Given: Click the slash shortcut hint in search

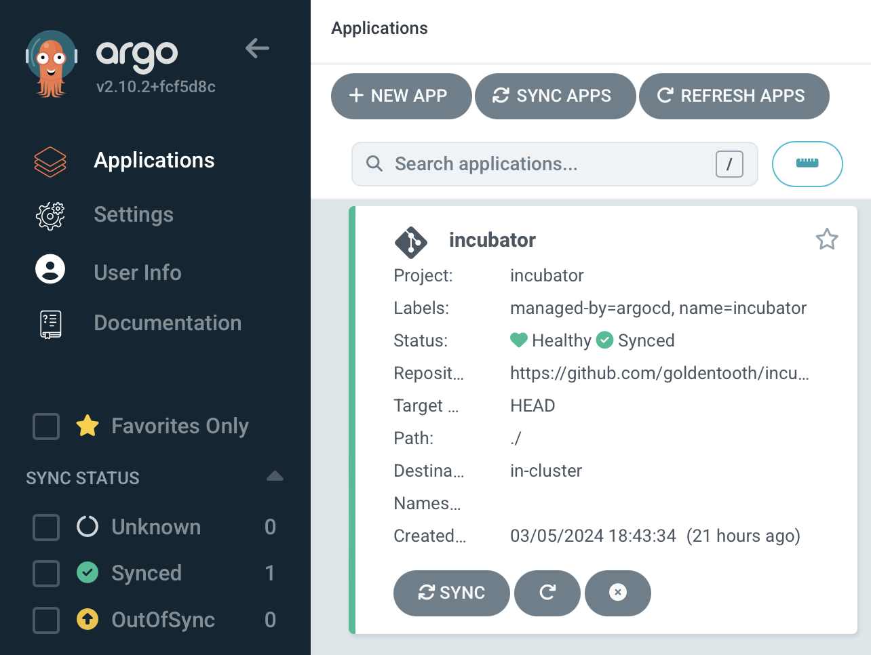Looking at the screenshot, I should pyautogui.click(x=729, y=164).
